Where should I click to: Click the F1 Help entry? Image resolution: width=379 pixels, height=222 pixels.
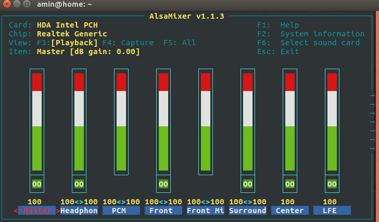pos(278,25)
